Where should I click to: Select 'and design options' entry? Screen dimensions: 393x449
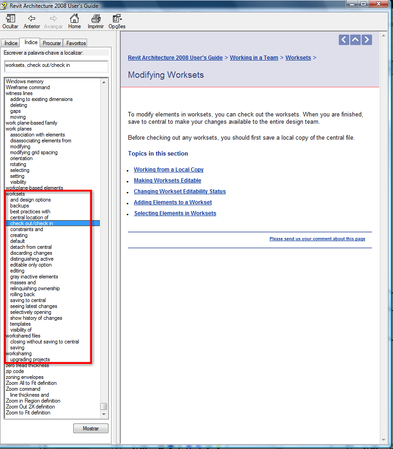(x=31, y=200)
